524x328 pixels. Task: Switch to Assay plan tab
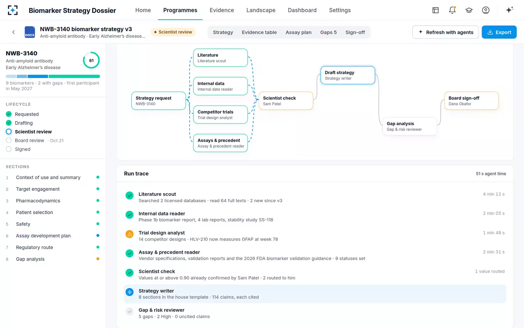pyautogui.click(x=298, y=32)
